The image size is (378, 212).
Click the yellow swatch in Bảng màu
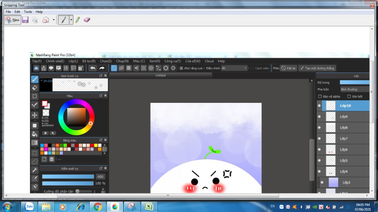tap(96, 145)
